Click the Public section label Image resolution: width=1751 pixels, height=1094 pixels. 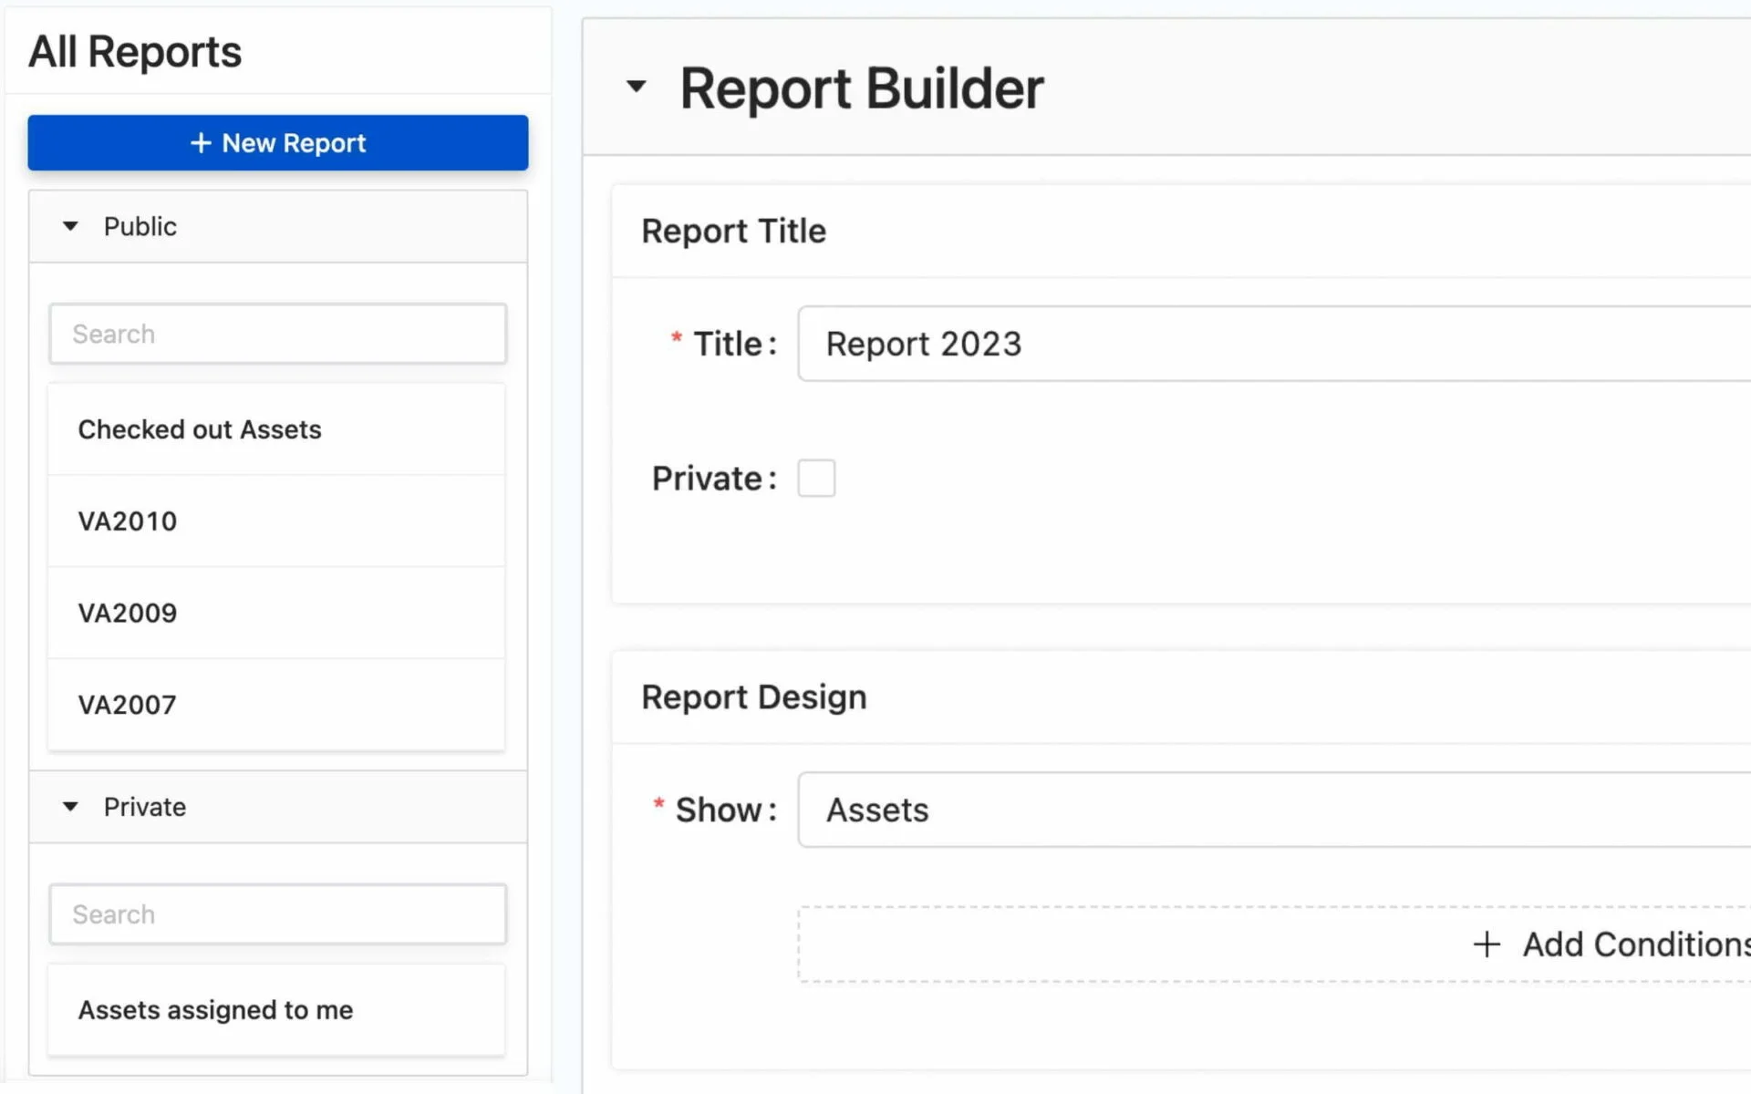140,226
